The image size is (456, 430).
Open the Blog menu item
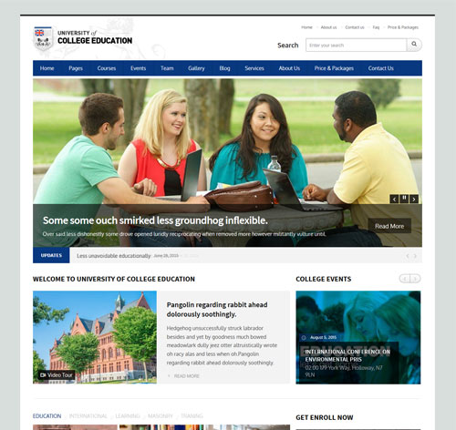[224, 68]
